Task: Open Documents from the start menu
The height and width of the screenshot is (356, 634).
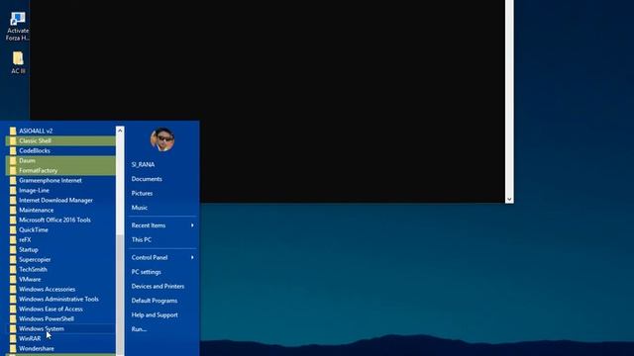Action: [x=147, y=179]
